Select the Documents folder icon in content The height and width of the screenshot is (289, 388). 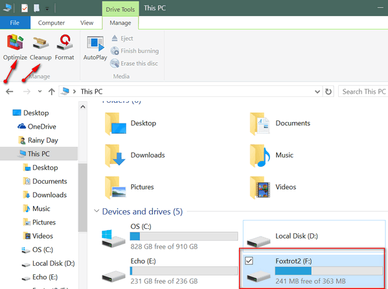tap(260, 123)
